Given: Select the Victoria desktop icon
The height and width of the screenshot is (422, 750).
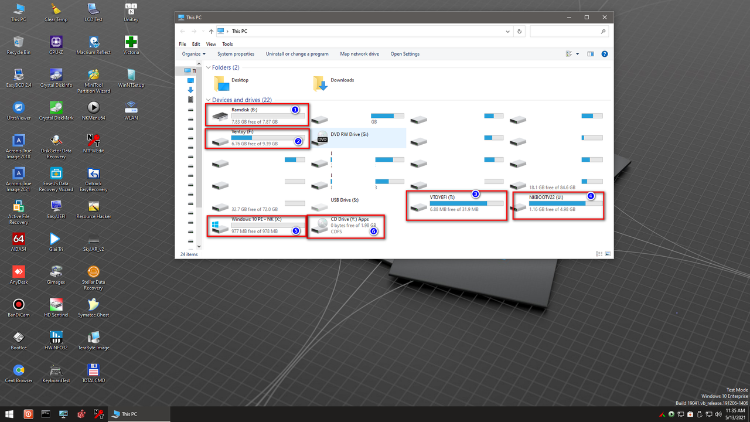Looking at the screenshot, I should tap(131, 46).
